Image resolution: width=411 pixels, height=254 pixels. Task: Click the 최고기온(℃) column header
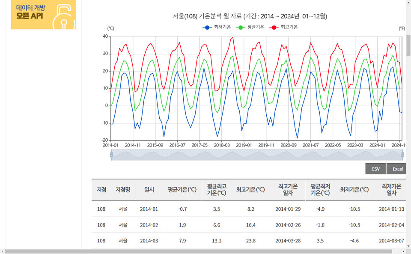point(250,190)
